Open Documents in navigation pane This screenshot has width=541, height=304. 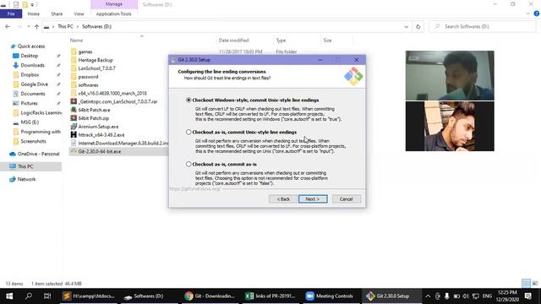[x=33, y=94]
